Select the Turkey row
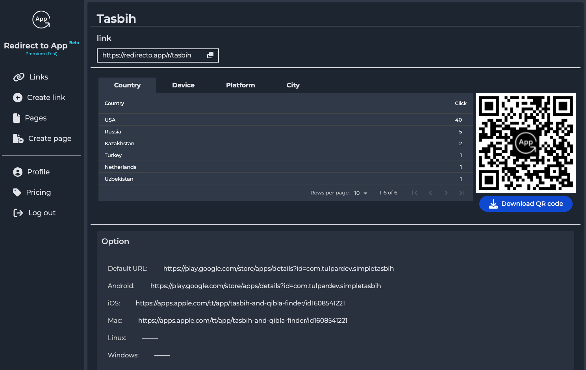The height and width of the screenshot is (370, 586). point(286,155)
